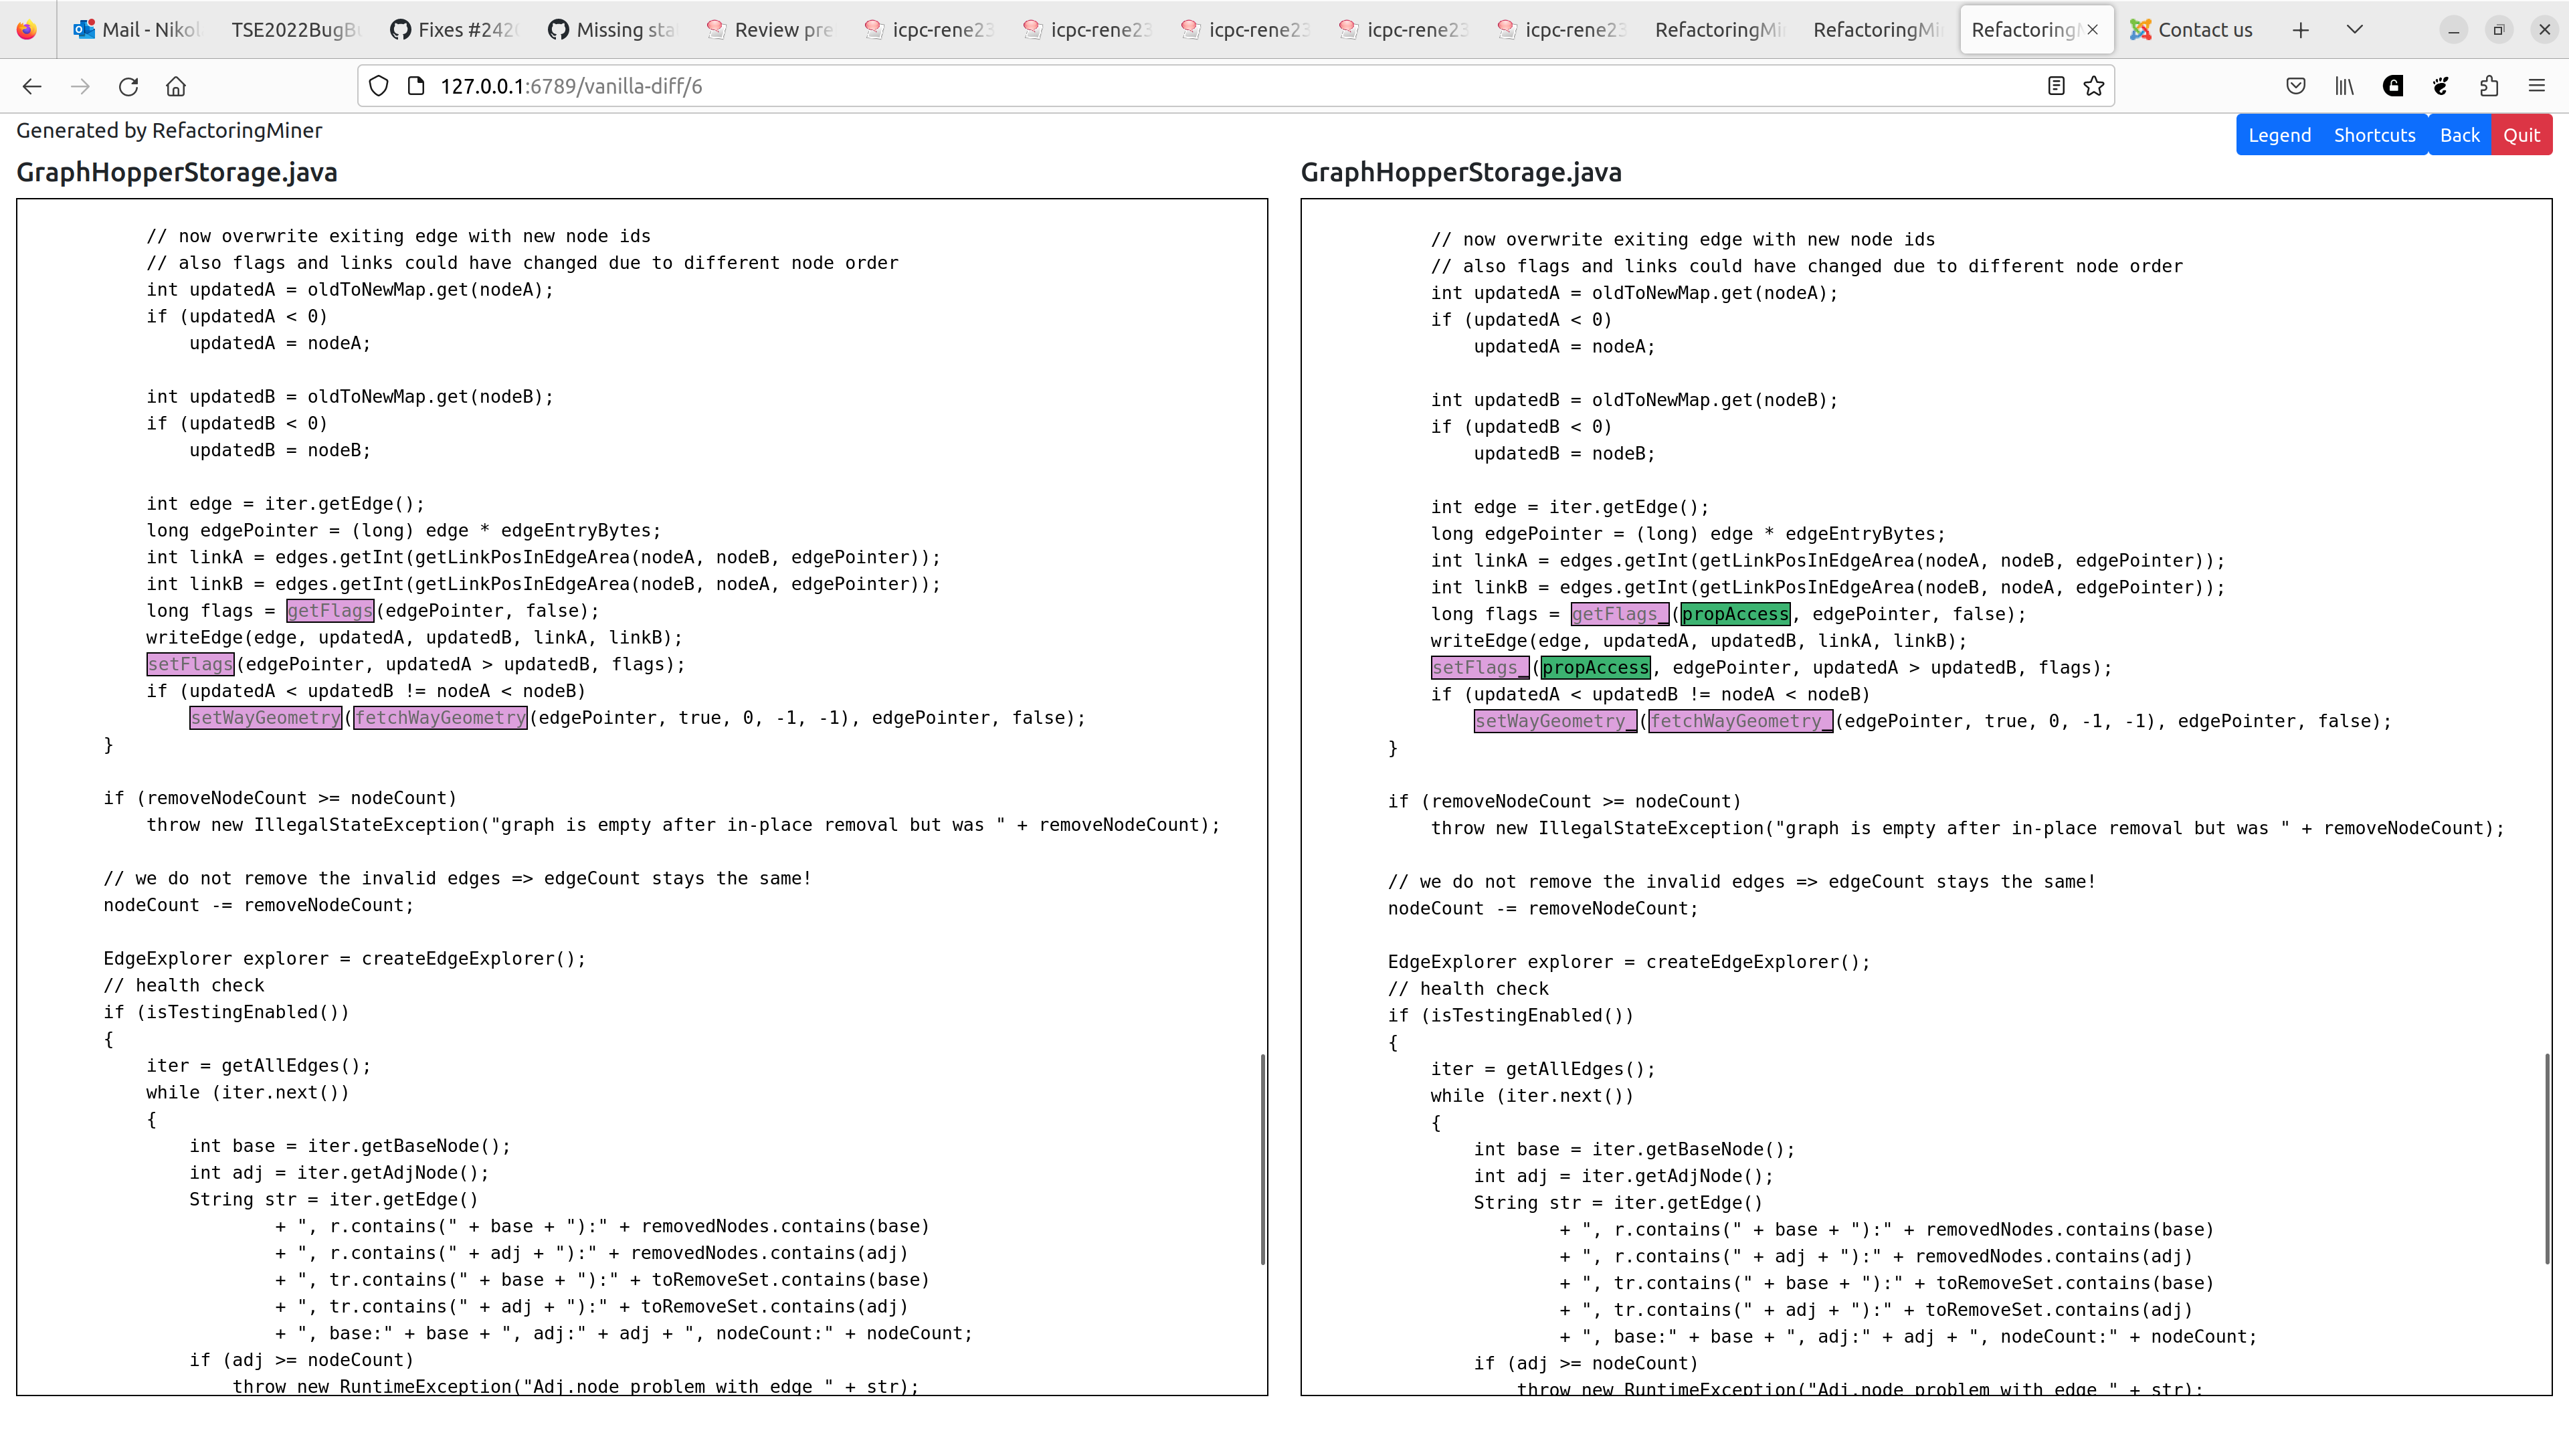
Task: Open the list of all tabs
Action: [x=2355, y=29]
